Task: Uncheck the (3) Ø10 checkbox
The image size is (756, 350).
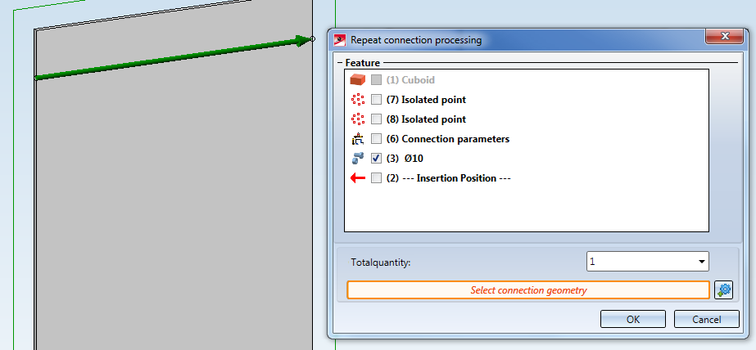Action: point(377,158)
